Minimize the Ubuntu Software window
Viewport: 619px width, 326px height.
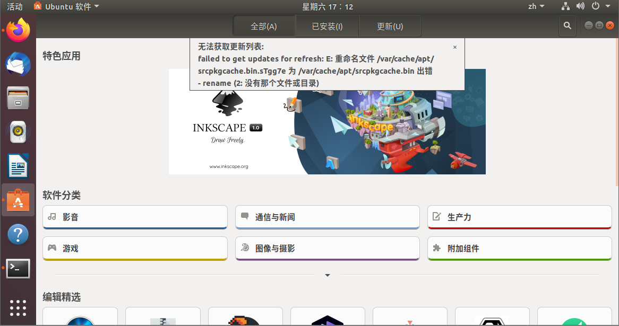pyautogui.click(x=589, y=25)
